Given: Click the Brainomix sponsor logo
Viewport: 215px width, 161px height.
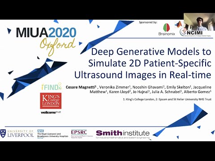Looking at the screenshot, I should (x=167, y=30).
